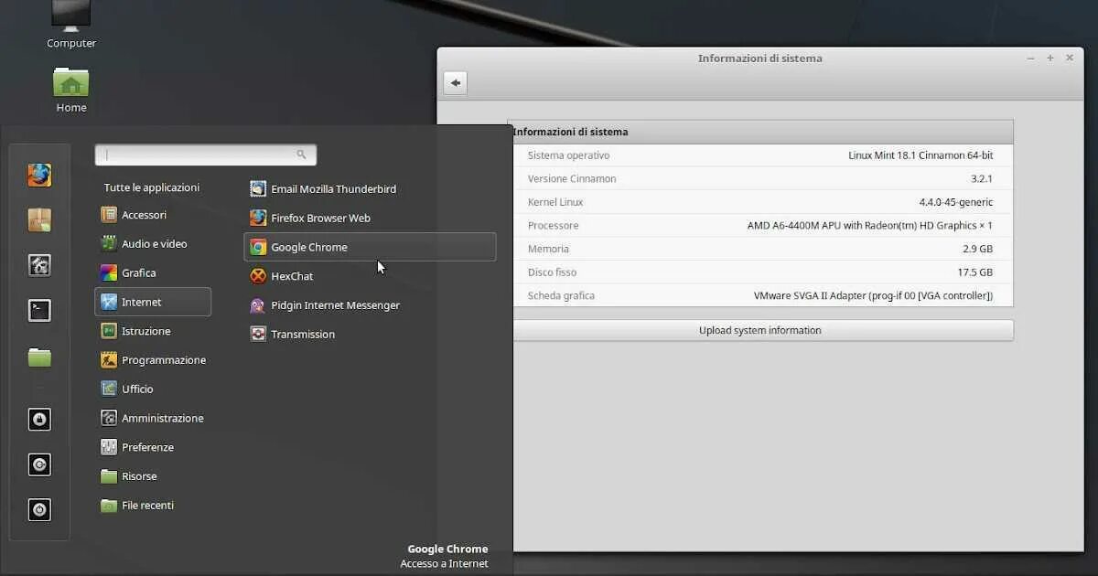This screenshot has height=576, width=1098.
Task: Click the Amministrazione category icon
Action: point(109,418)
